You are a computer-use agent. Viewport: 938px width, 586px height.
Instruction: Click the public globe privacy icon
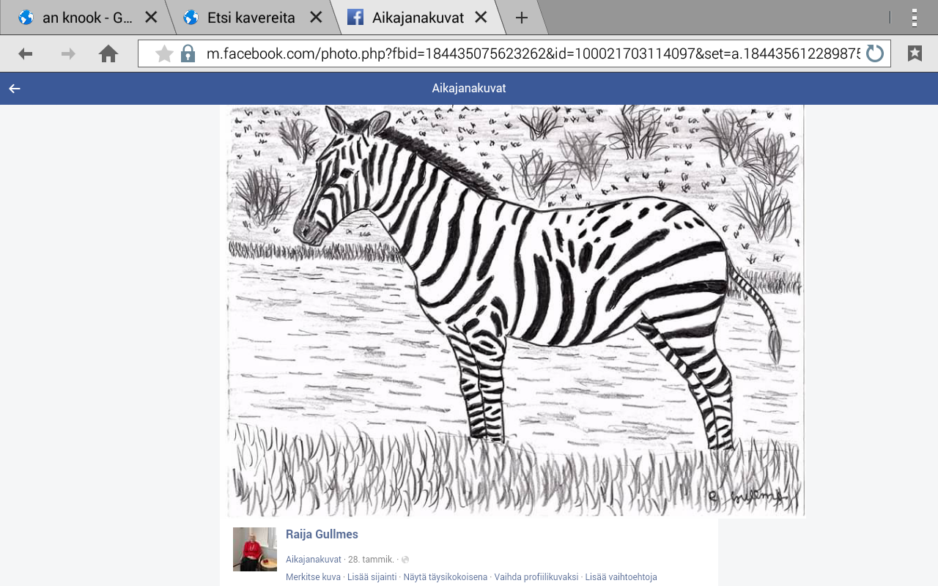[405, 560]
